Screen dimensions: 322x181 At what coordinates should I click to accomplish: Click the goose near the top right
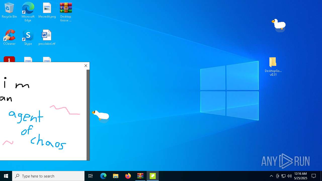click(x=279, y=25)
